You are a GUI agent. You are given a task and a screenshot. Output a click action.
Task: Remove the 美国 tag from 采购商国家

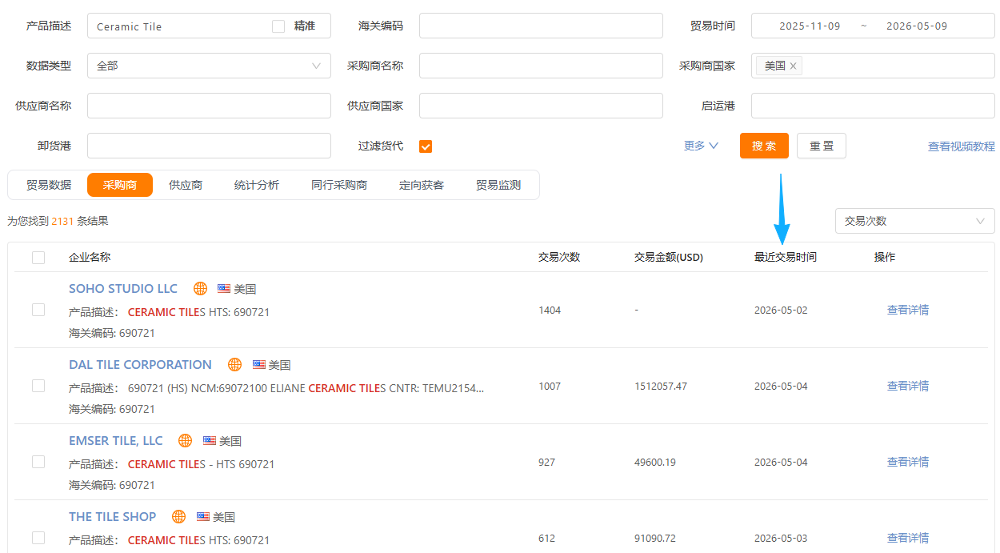click(793, 66)
